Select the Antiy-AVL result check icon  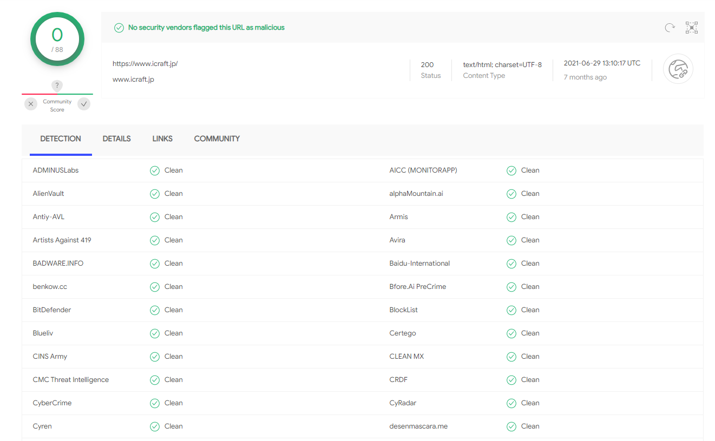[155, 217]
